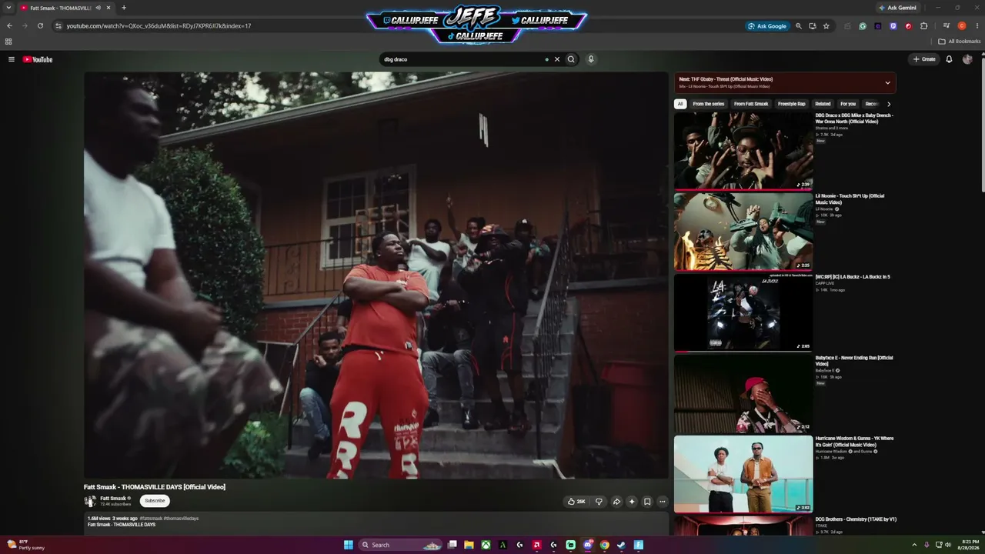
Task: Open File Explorer from the taskbar
Action: [469, 545]
